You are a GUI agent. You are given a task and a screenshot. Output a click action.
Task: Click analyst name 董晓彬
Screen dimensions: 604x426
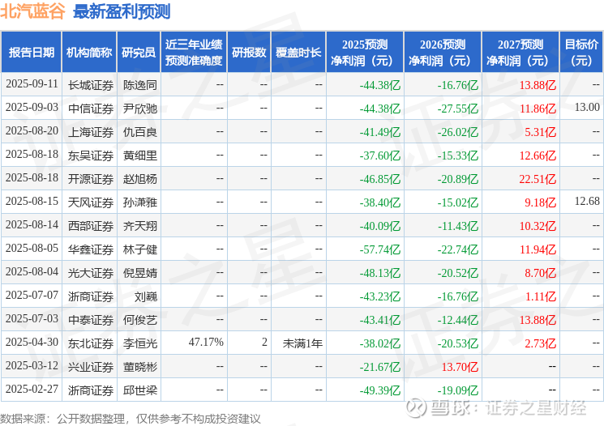tap(139, 367)
